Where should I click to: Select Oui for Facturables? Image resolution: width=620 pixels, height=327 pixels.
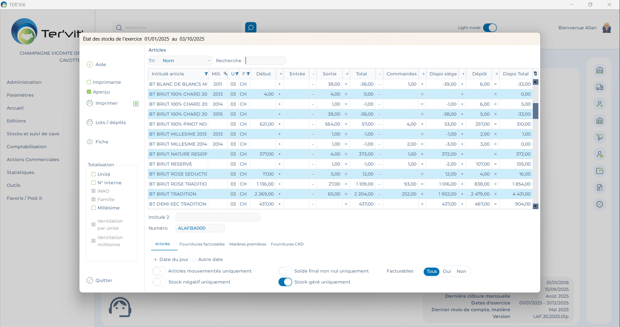click(447, 271)
